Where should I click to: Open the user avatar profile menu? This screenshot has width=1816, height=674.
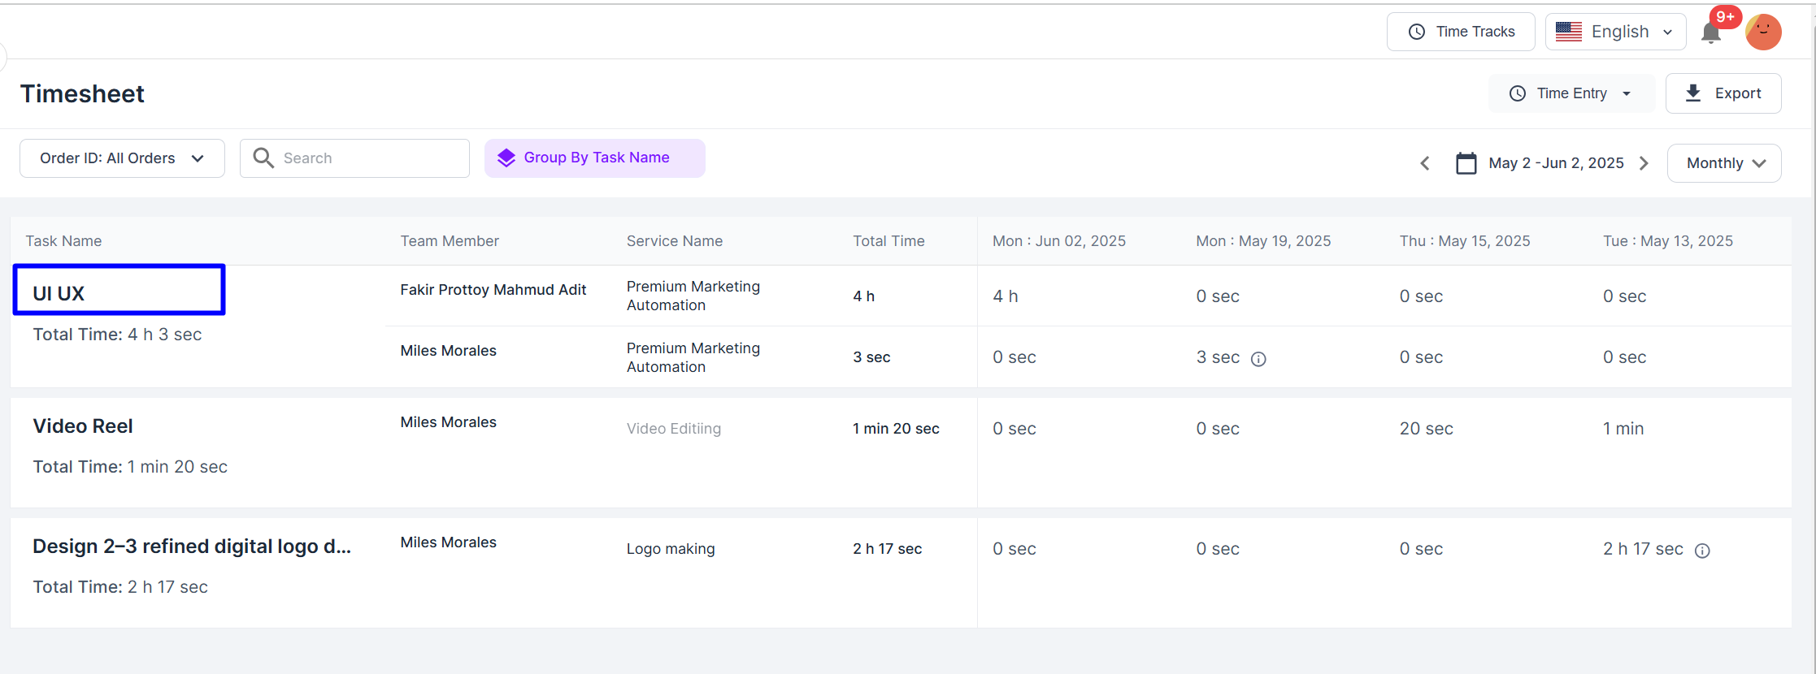pyautogui.click(x=1763, y=32)
